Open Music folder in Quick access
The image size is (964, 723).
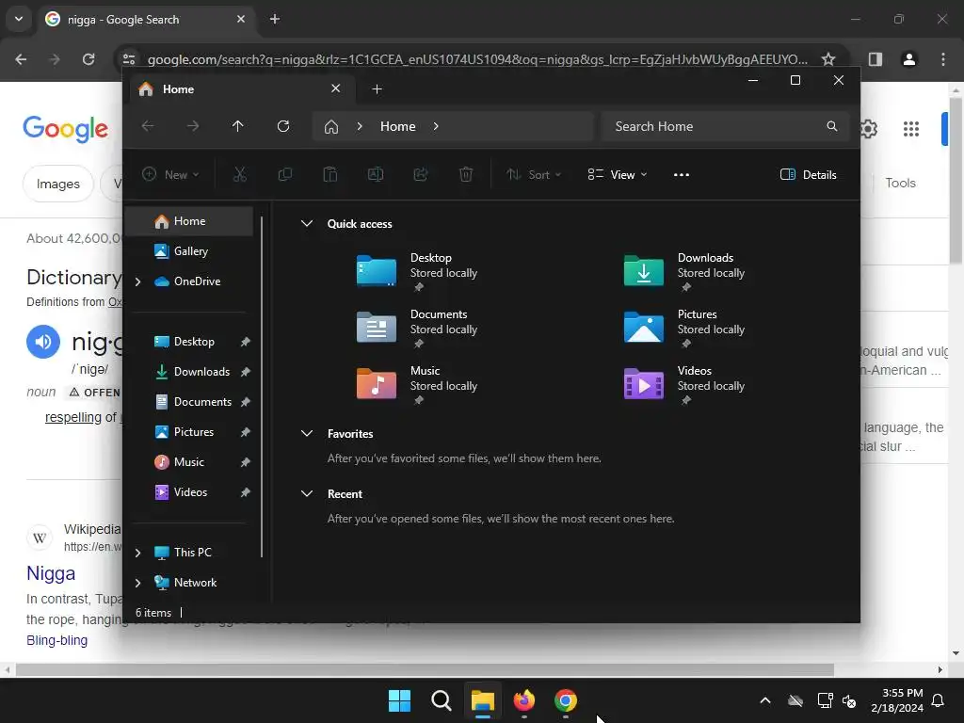(377, 384)
